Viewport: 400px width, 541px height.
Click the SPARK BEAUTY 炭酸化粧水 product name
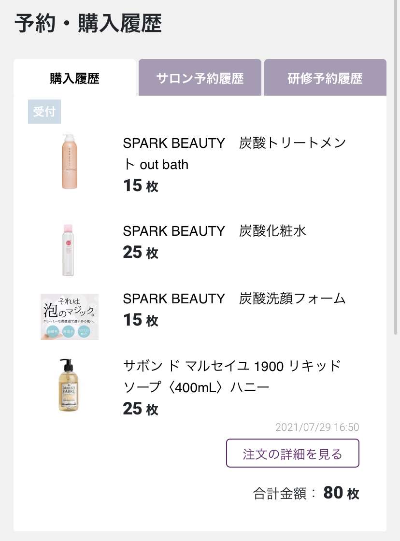click(x=214, y=231)
